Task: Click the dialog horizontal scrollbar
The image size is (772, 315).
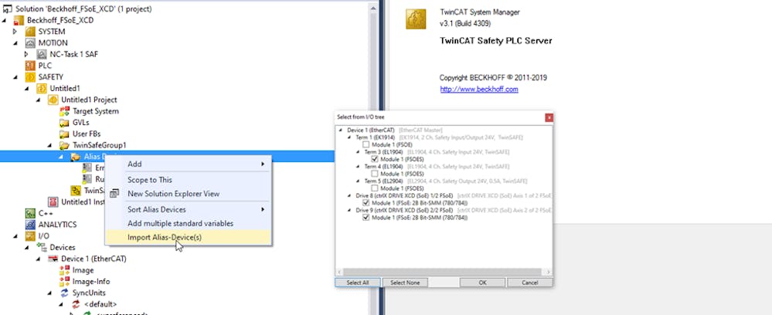Action: (440, 272)
